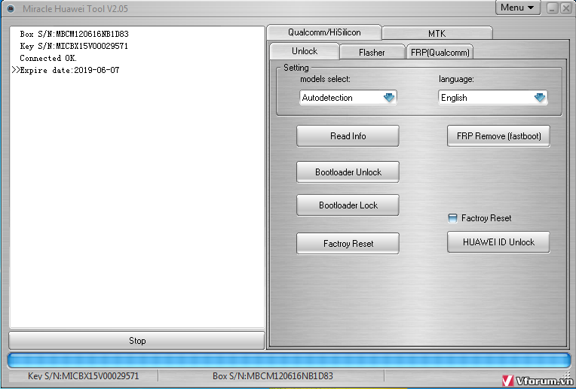Click the Stop button below the log
576x389 pixels.
pyautogui.click(x=136, y=341)
